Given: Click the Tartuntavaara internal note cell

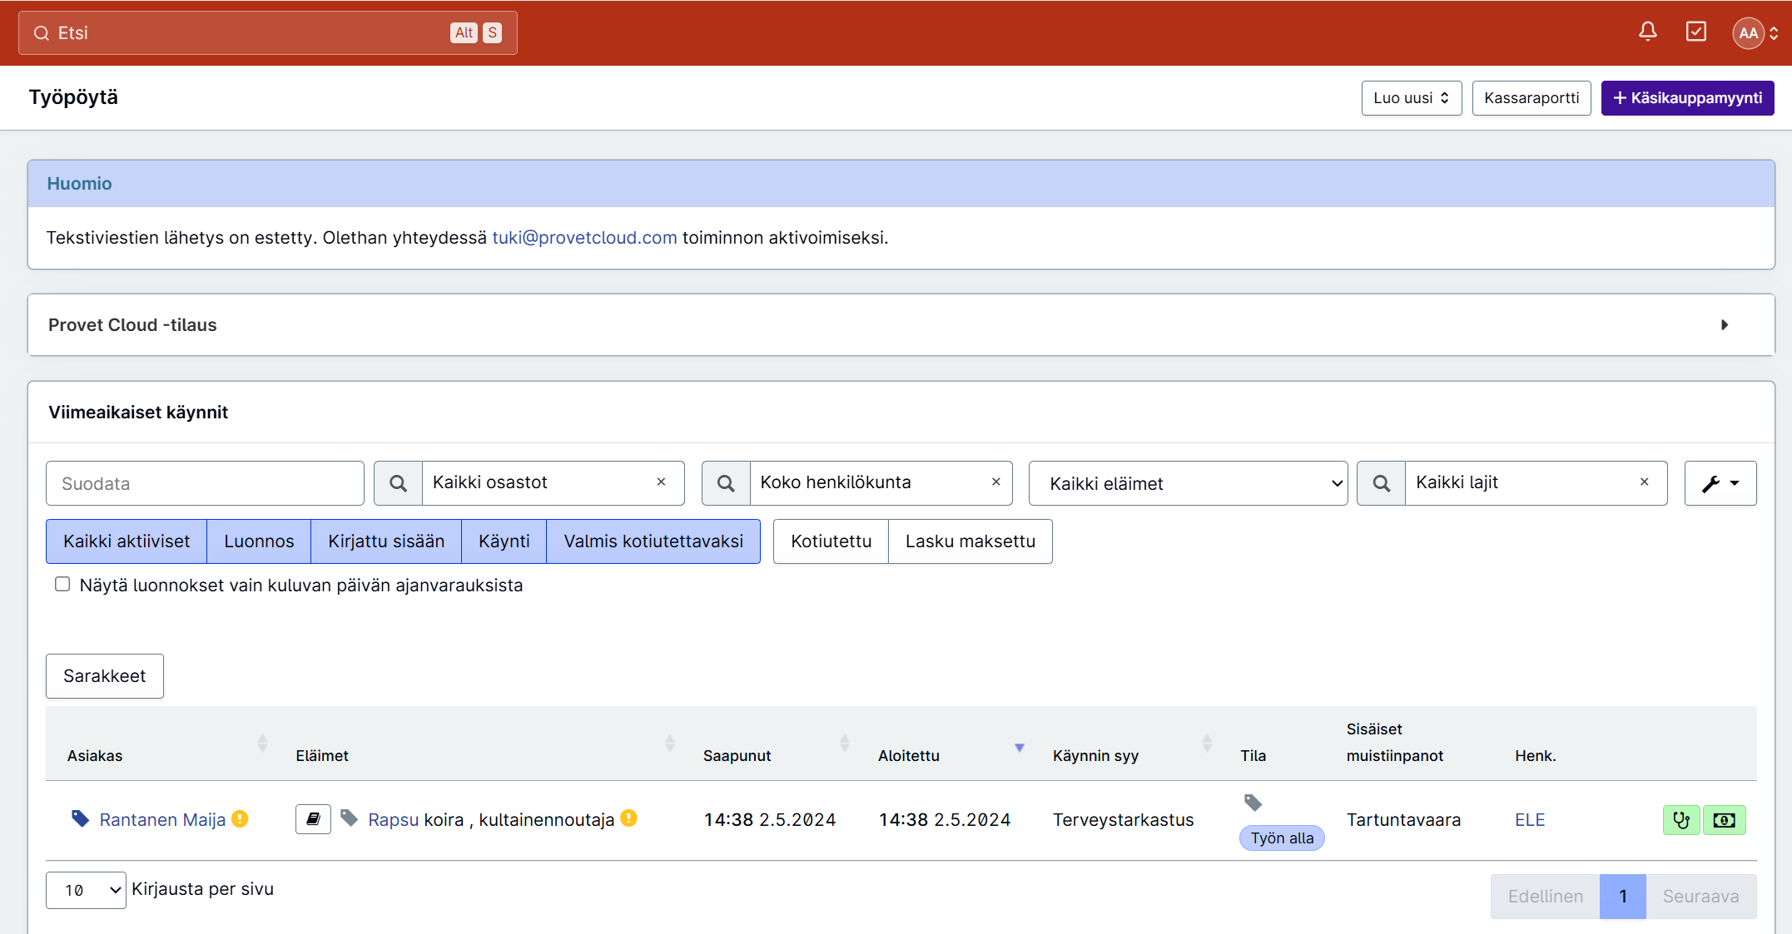Looking at the screenshot, I should tap(1403, 820).
